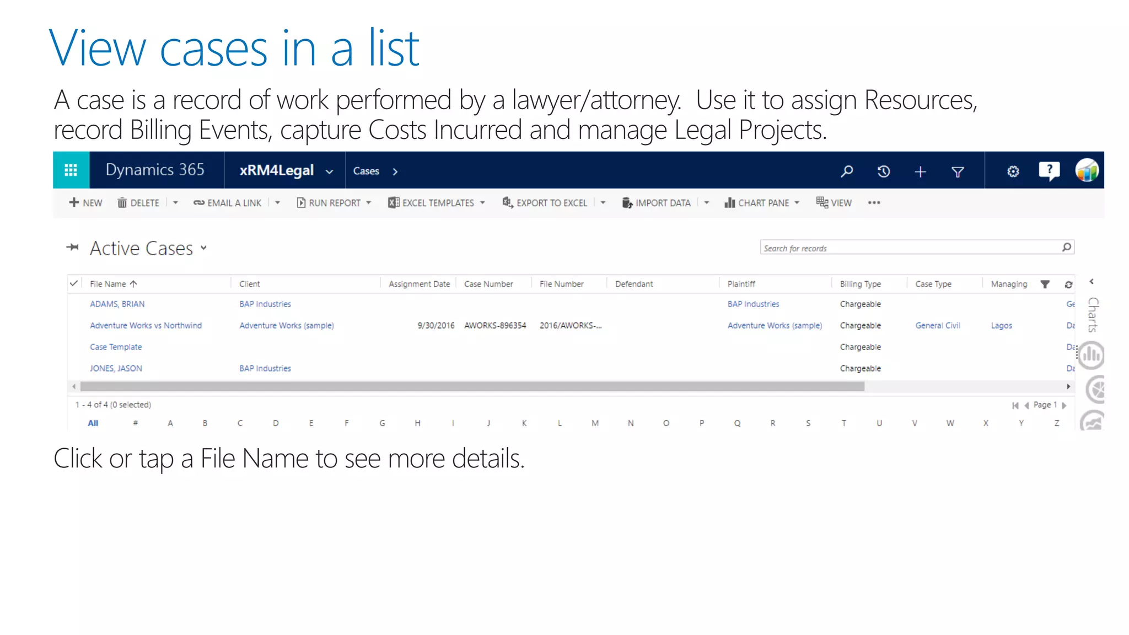Image resolution: width=1129 pixels, height=635 pixels.
Task: Filter list by the All index tab
Action: tap(93, 423)
